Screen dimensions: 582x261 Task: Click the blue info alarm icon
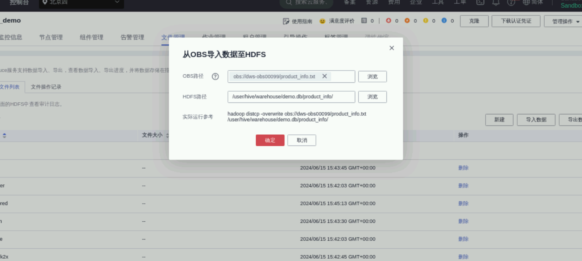(444, 21)
